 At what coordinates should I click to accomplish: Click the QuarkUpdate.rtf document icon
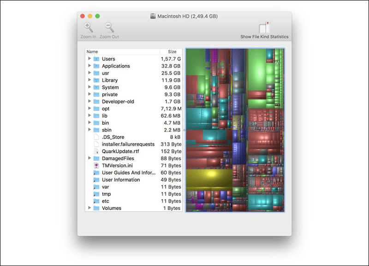97,151
